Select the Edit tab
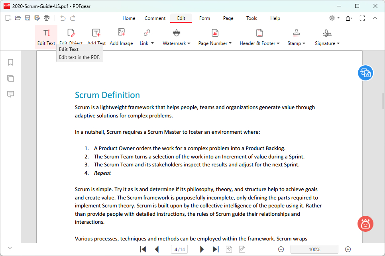 pos(181,18)
